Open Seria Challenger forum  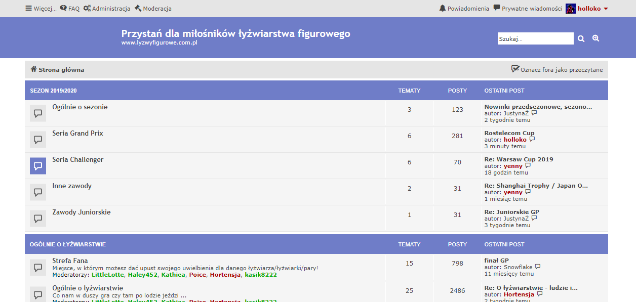pos(78,160)
